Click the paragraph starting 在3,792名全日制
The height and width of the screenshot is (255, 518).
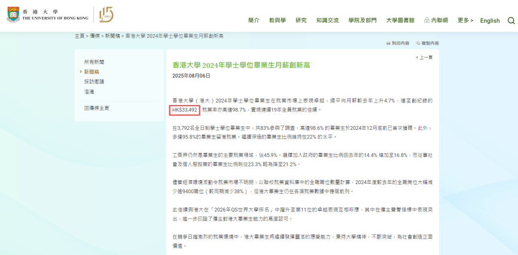[302, 132]
